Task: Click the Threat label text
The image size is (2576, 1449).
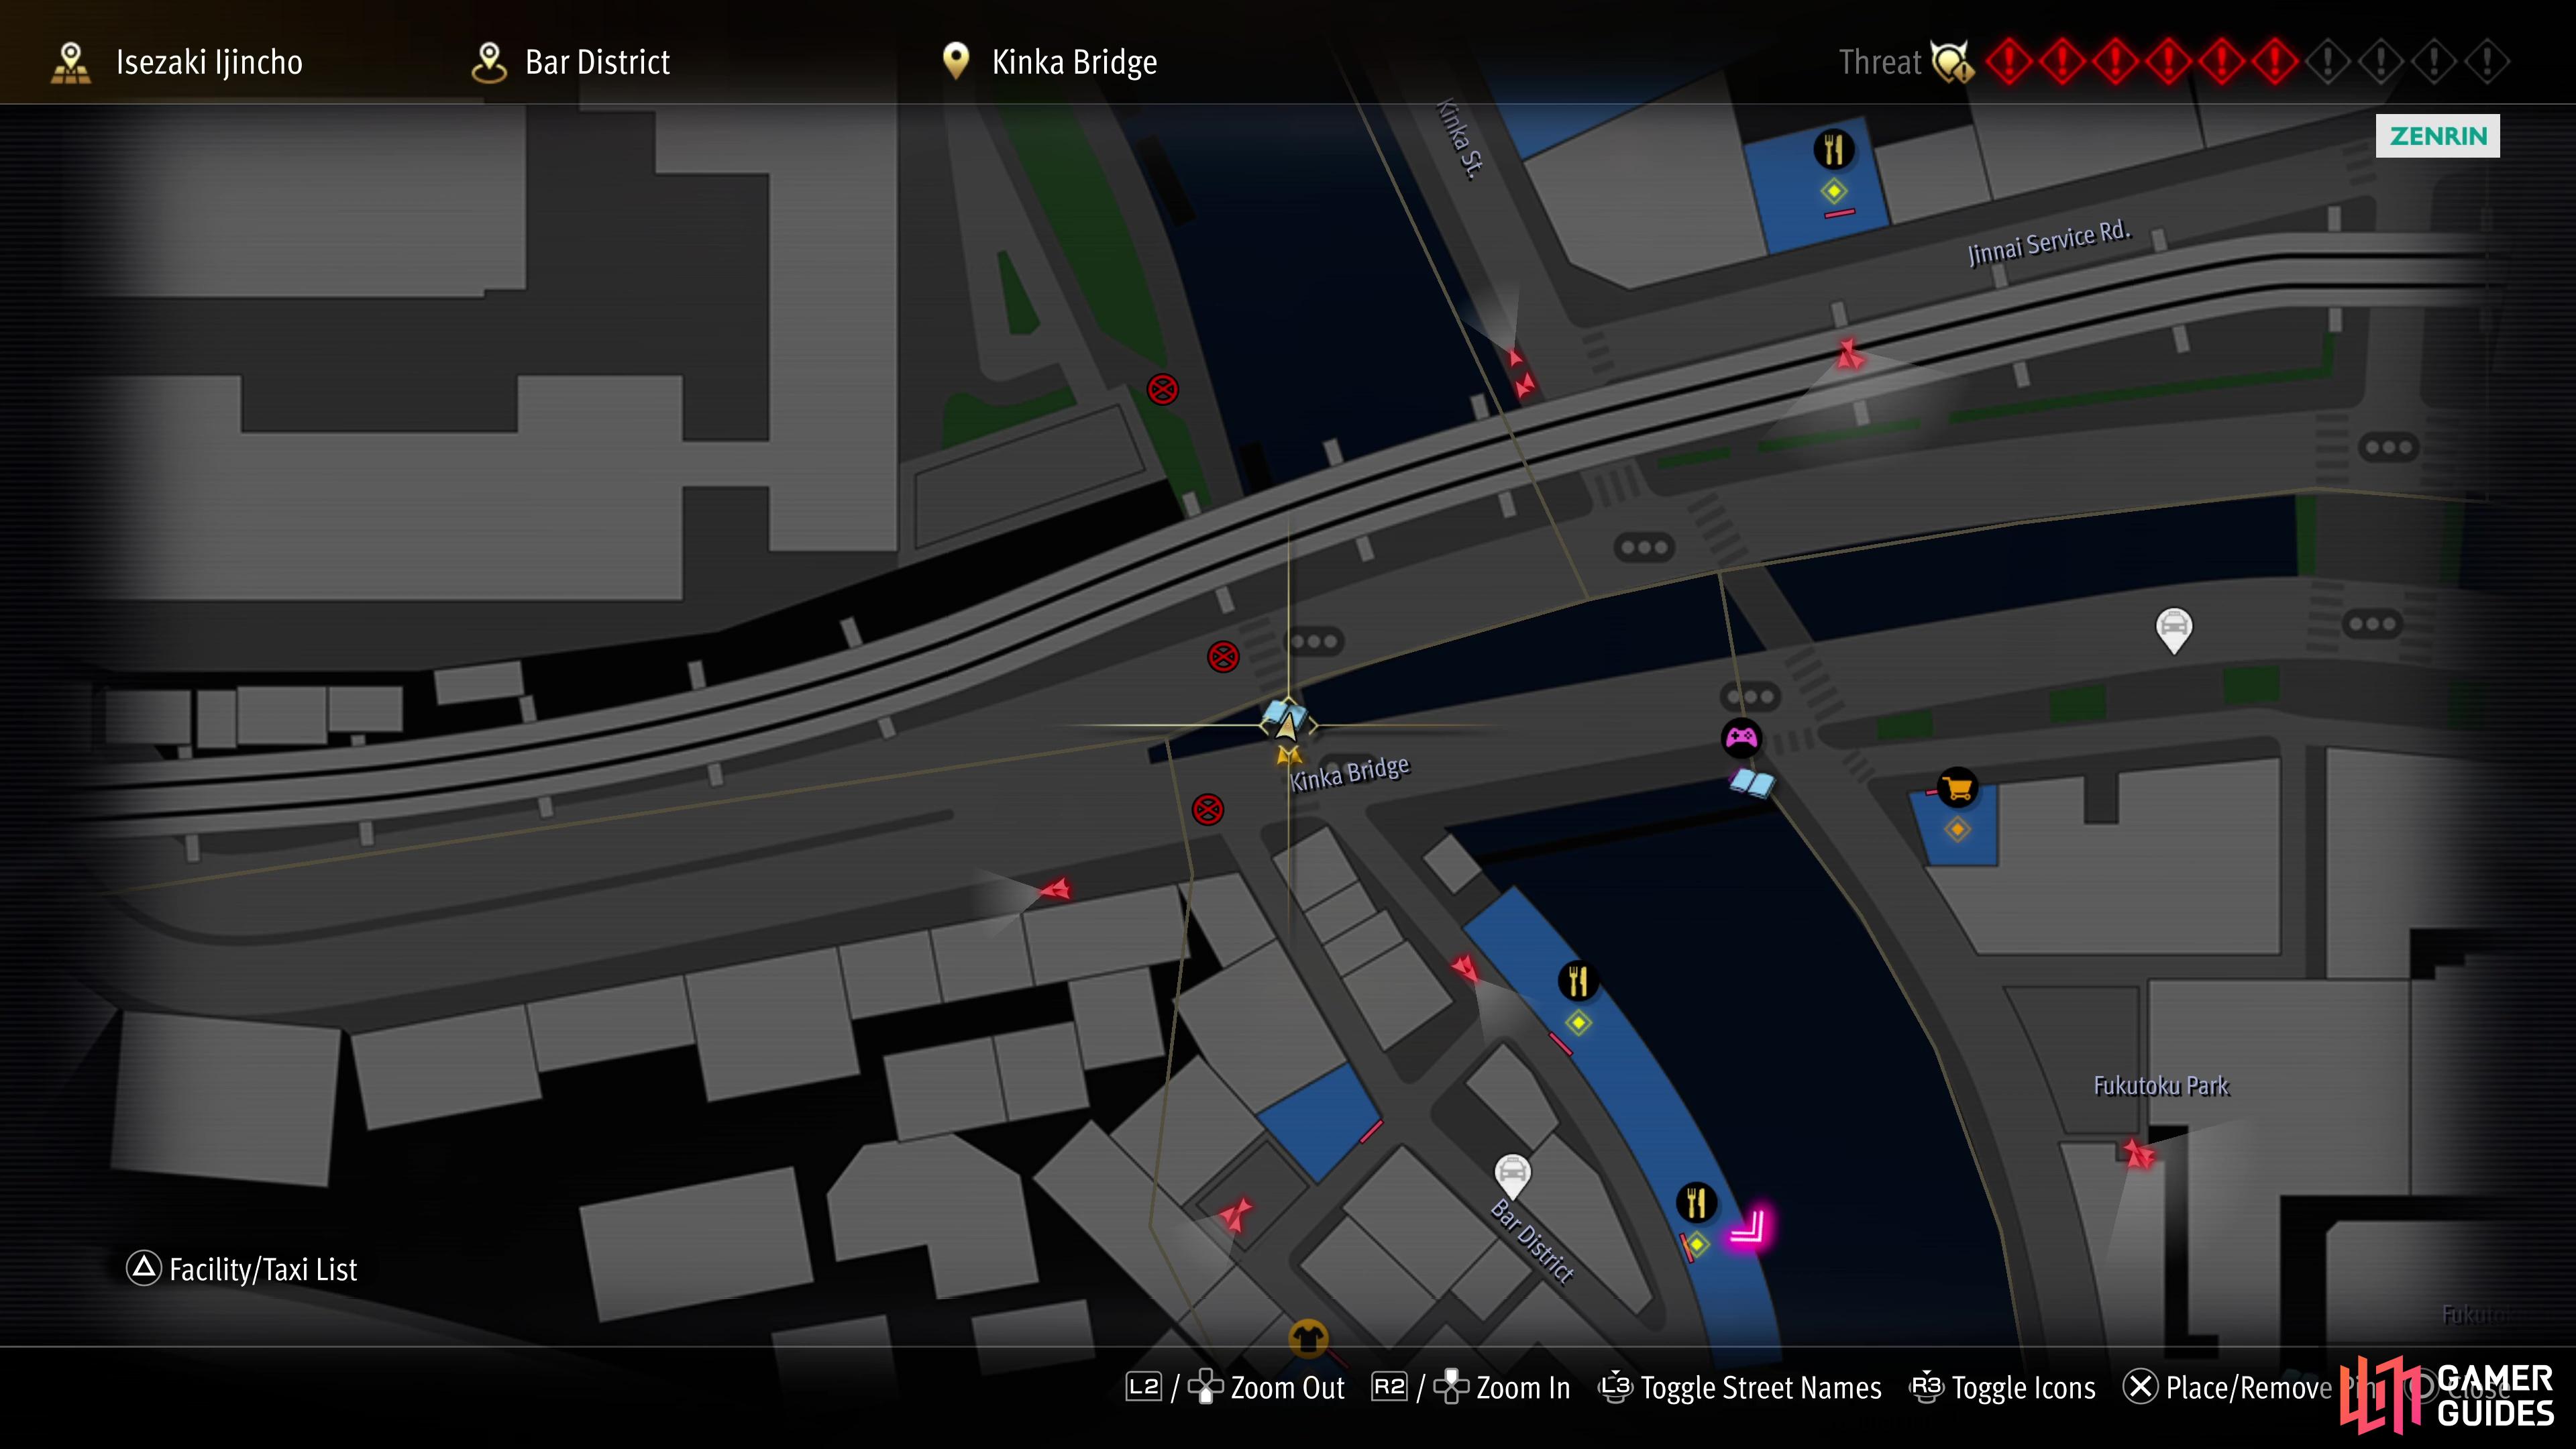Action: tap(1880, 62)
